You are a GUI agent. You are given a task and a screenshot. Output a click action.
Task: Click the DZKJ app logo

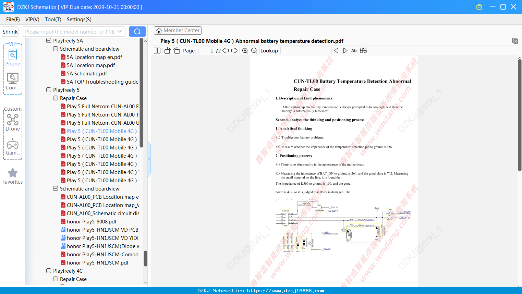(8, 7)
